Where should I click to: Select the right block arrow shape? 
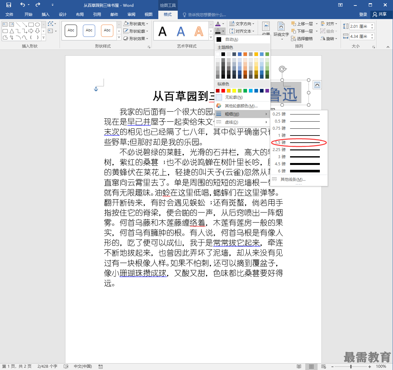31,31
